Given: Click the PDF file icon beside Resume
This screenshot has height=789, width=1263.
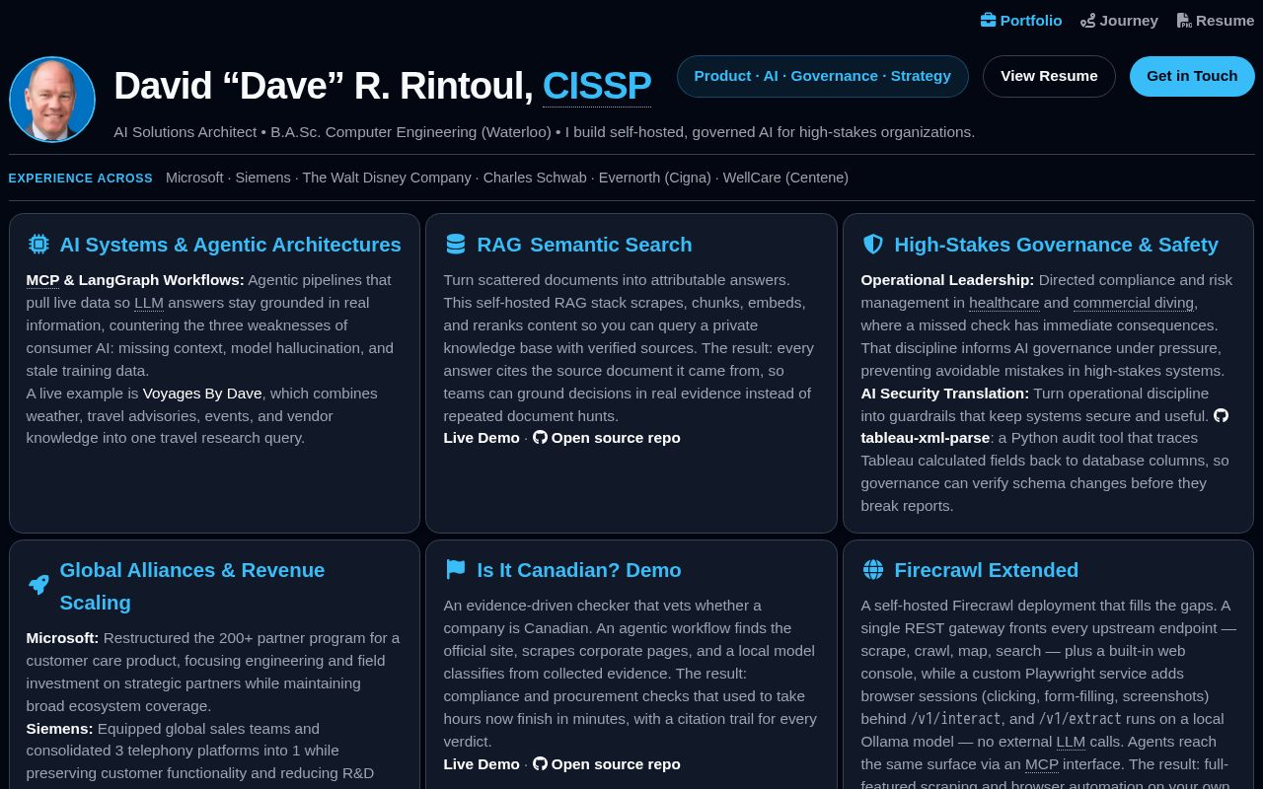Looking at the screenshot, I should 1184,21.
